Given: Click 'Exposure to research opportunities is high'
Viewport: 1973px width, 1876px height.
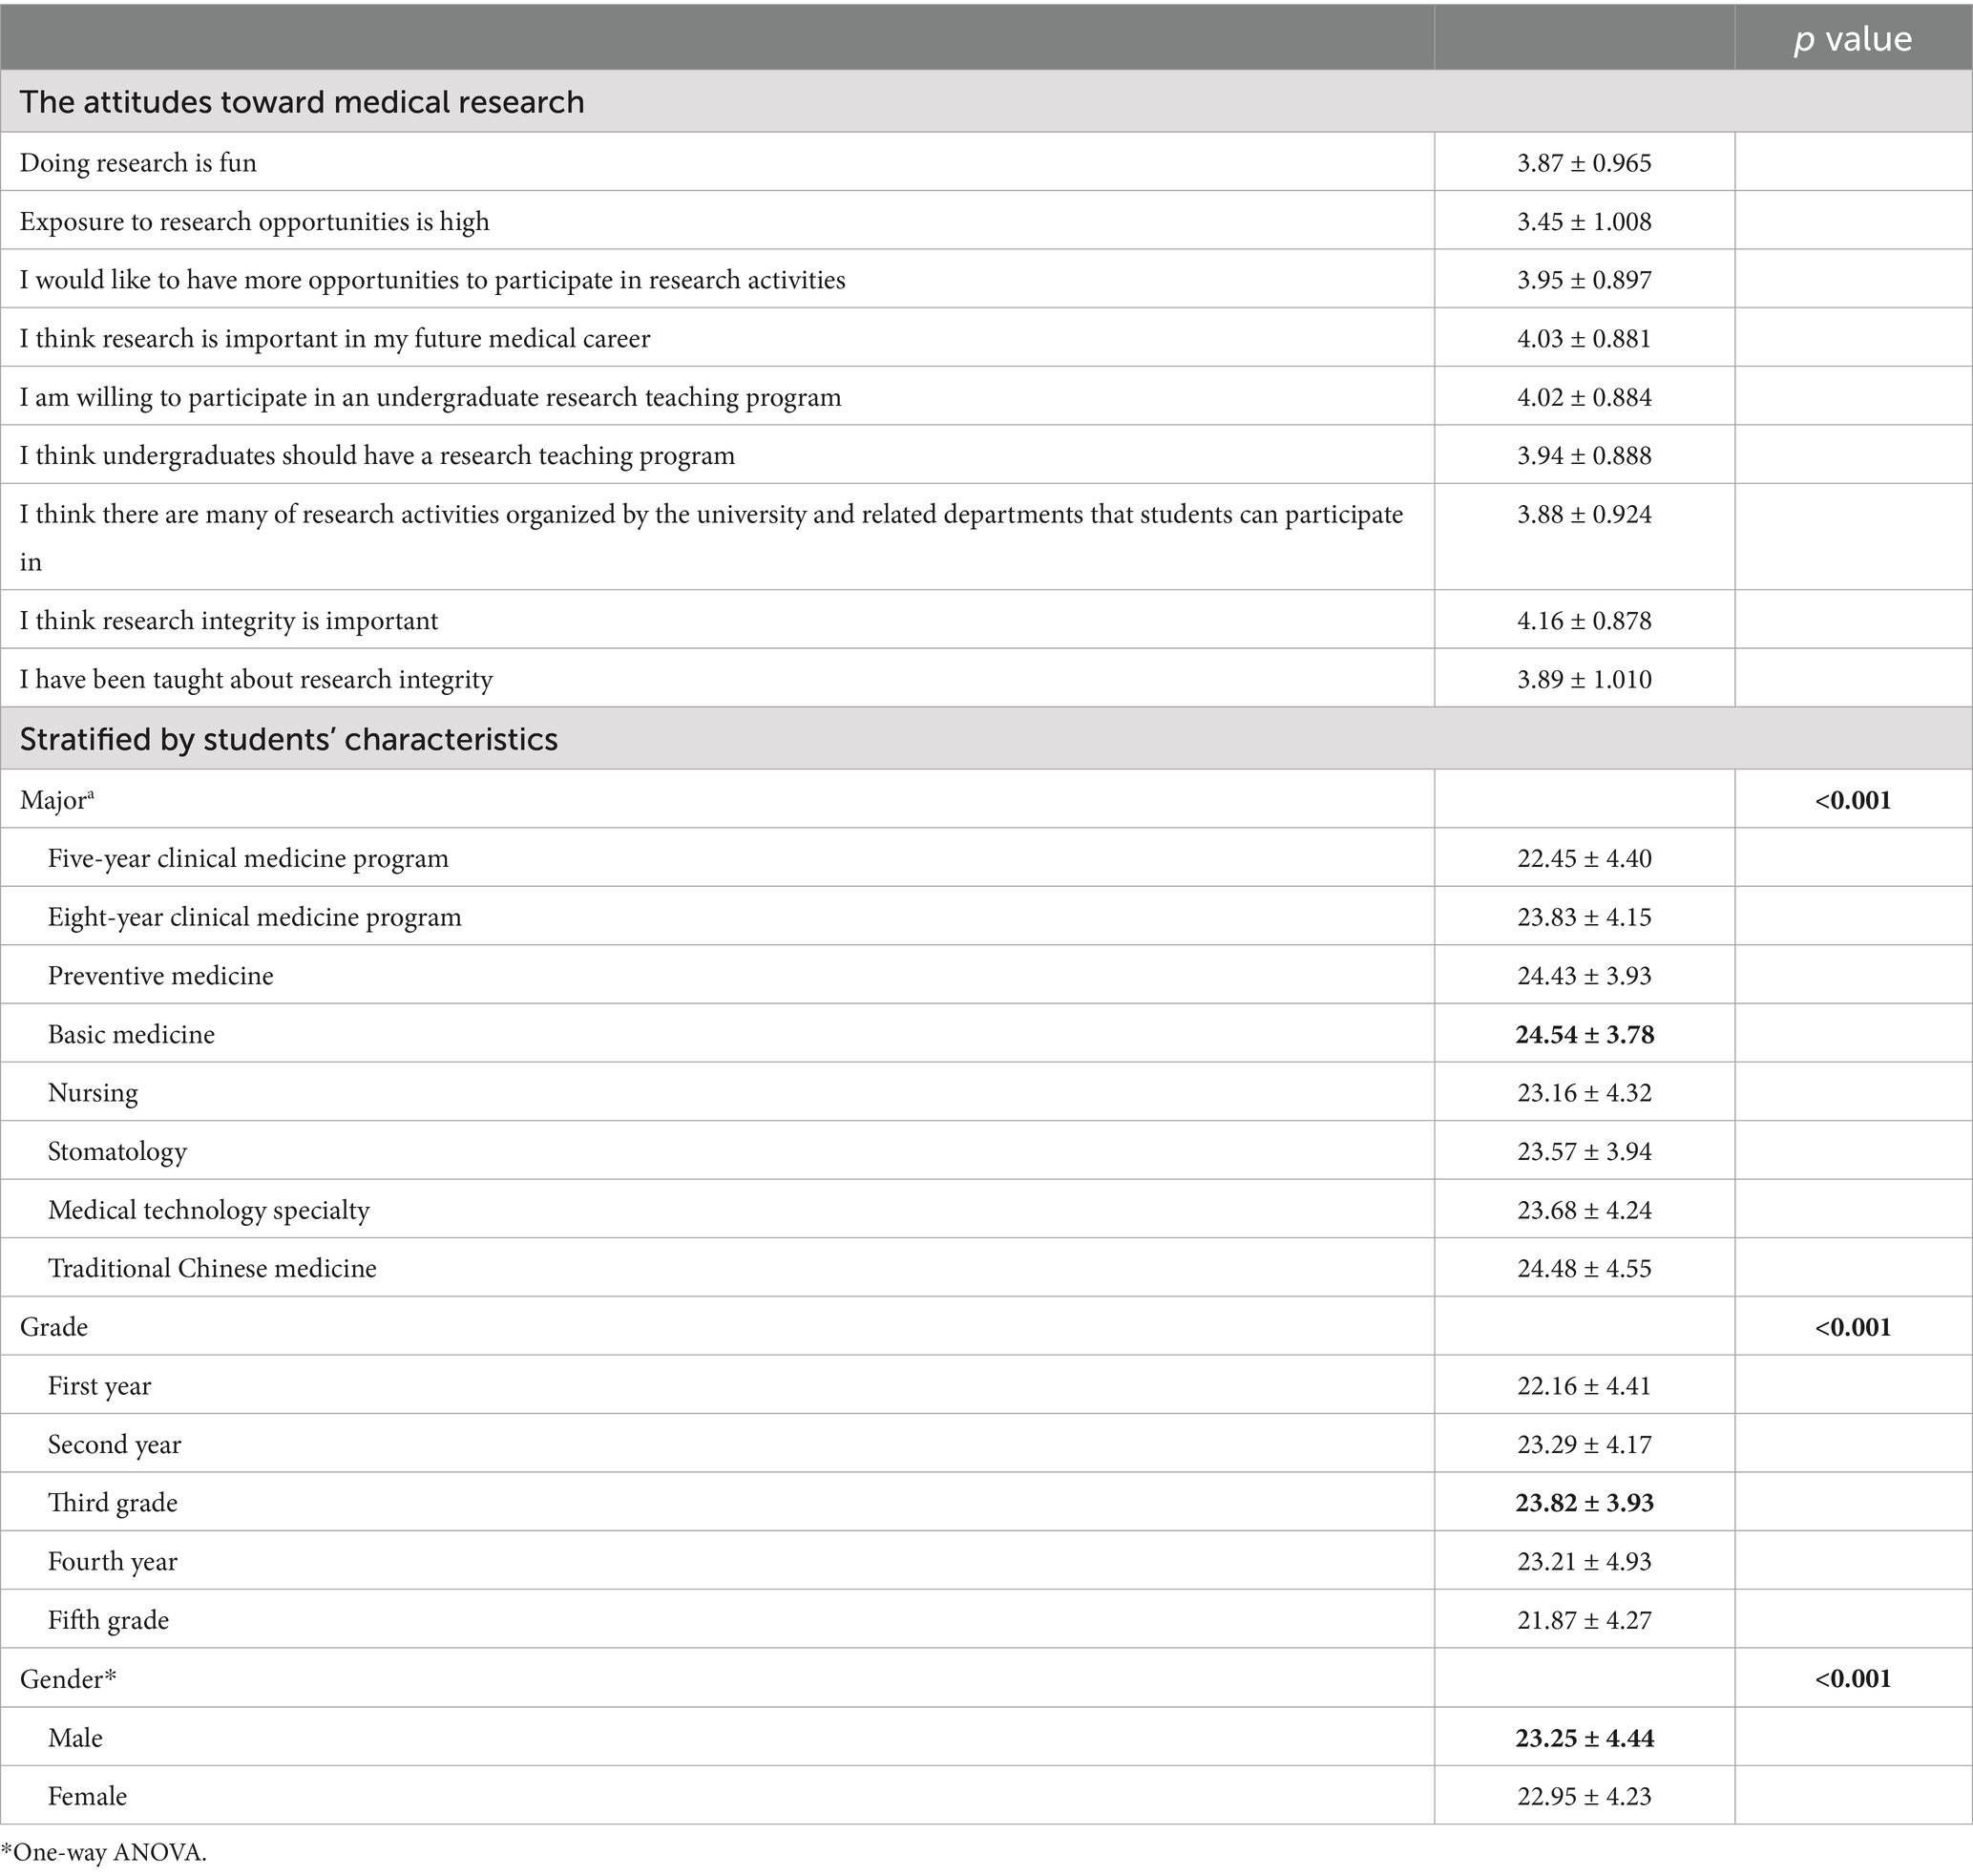Looking at the screenshot, I should tap(255, 222).
